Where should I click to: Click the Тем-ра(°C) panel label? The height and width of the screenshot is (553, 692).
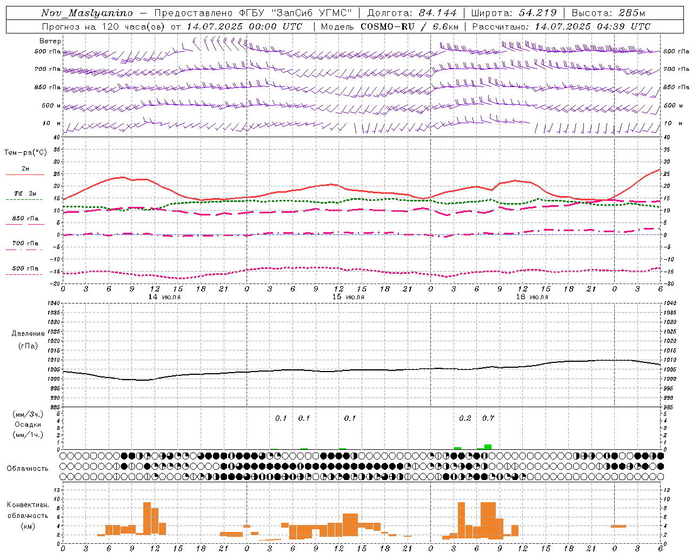(x=25, y=153)
